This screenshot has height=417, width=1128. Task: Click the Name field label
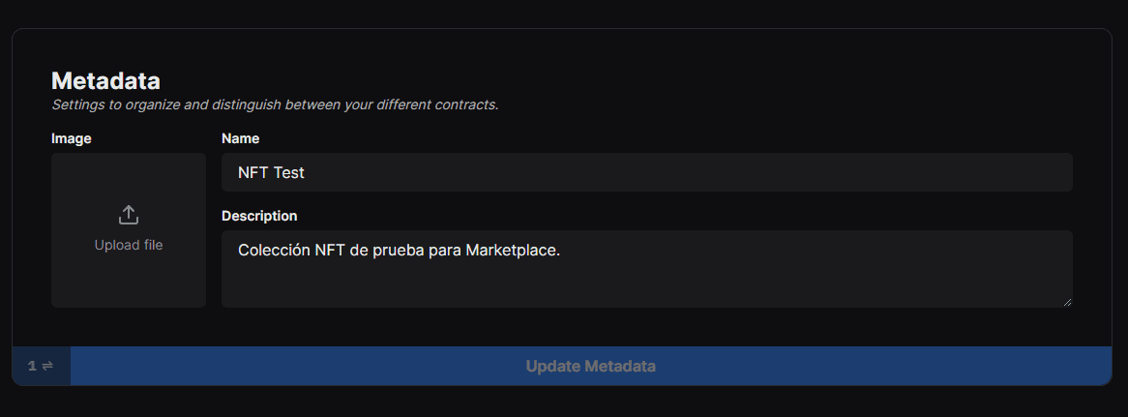point(240,138)
